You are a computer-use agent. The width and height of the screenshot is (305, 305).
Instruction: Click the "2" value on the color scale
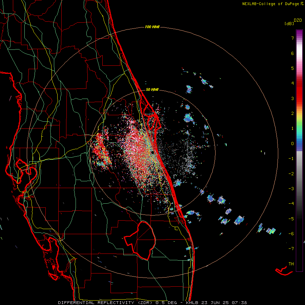point(292,114)
